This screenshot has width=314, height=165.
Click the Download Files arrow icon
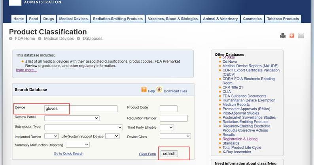click(x=159, y=90)
